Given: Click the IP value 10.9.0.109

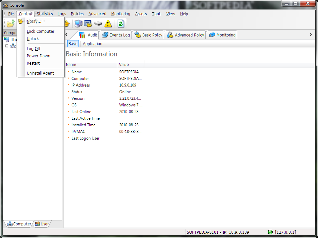Looking at the screenshot, I should click(x=128, y=85).
